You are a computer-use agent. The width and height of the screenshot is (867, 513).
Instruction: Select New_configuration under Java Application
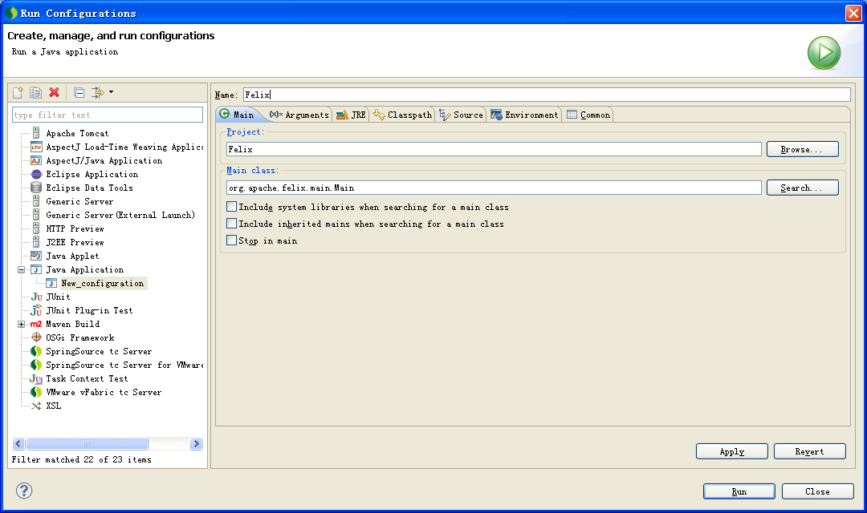point(102,283)
